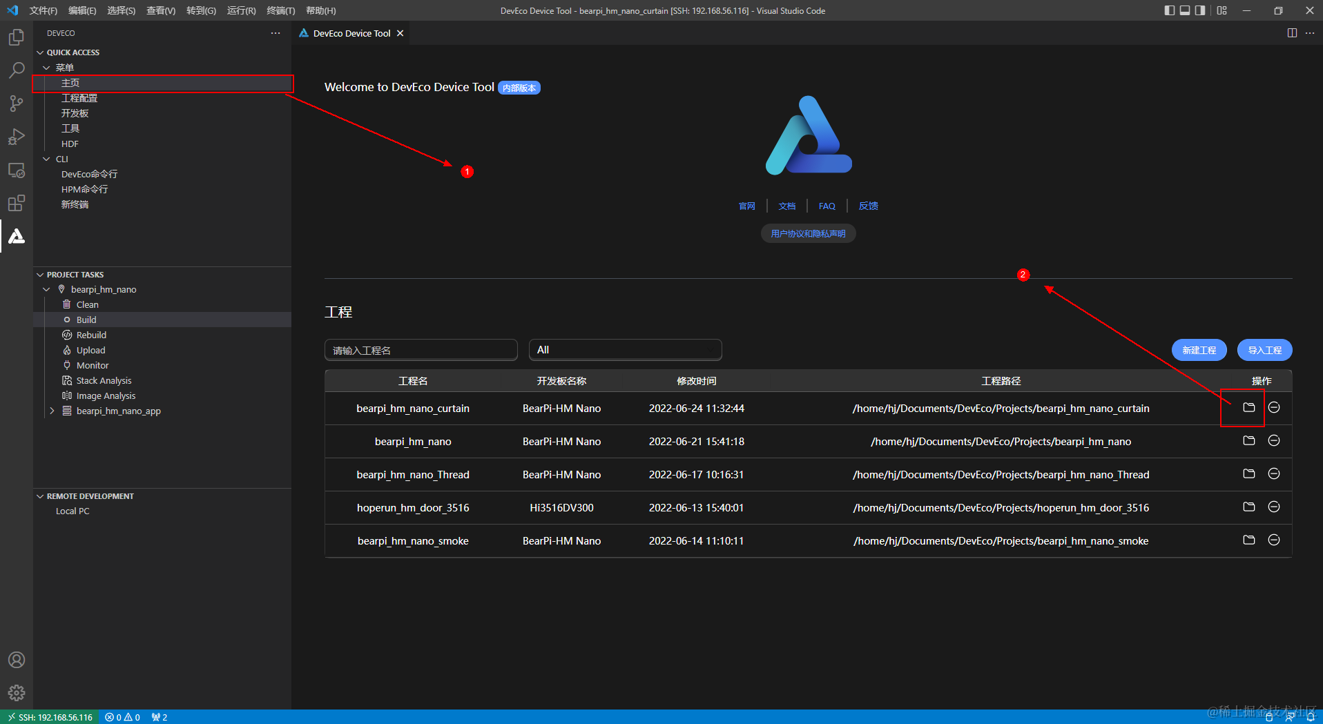Click the 导入工程 button
The image size is (1323, 724).
(x=1265, y=350)
